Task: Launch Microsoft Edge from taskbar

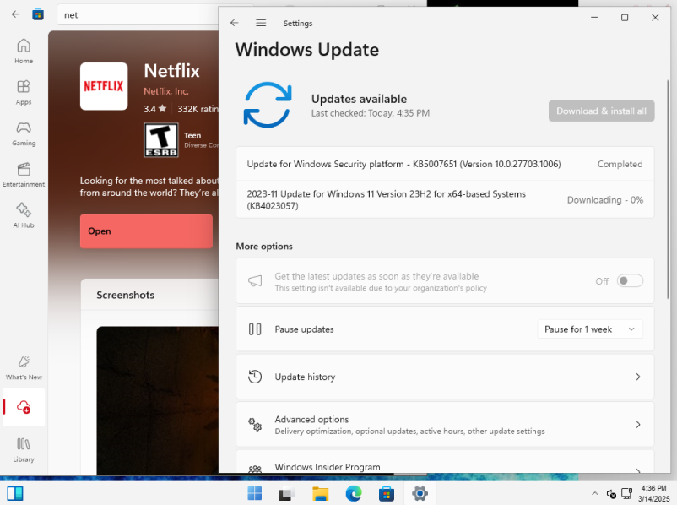Action: (x=353, y=493)
